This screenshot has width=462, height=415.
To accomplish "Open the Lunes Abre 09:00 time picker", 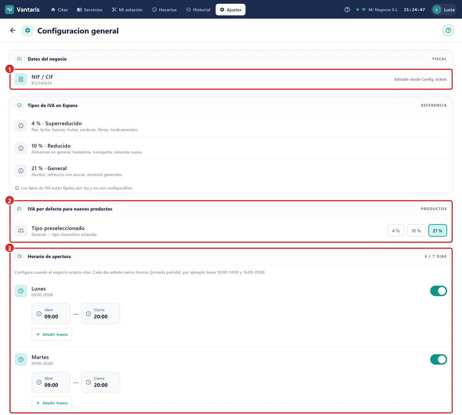I will (x=51, y=313).
